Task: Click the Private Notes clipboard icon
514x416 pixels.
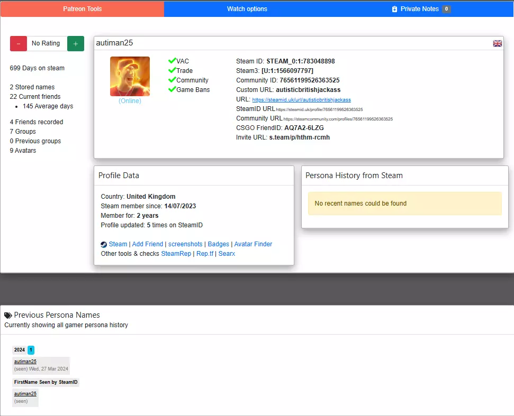Action: [394, 9]
